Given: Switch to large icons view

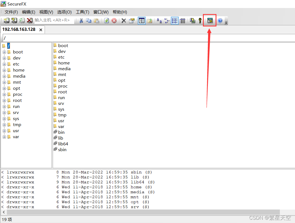Looking at the screenshot, I should click(x=159, y=21).
